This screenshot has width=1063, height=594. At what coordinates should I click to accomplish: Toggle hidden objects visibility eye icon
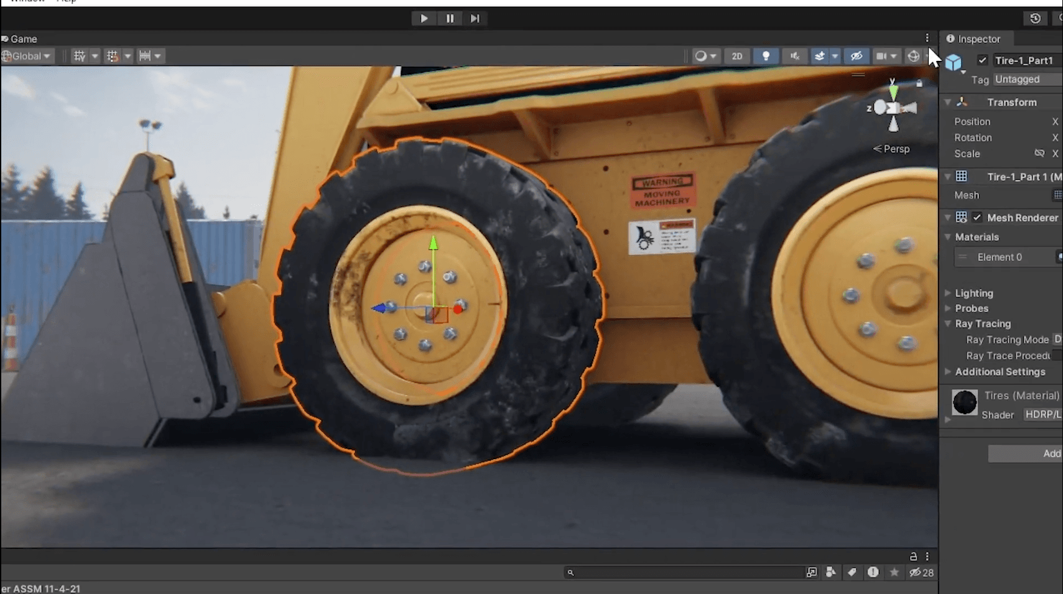856,56
